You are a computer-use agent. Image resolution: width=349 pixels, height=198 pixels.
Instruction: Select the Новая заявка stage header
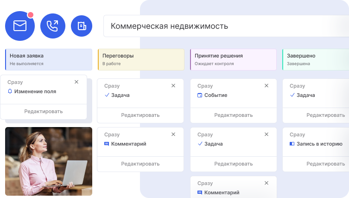[49, 59]
